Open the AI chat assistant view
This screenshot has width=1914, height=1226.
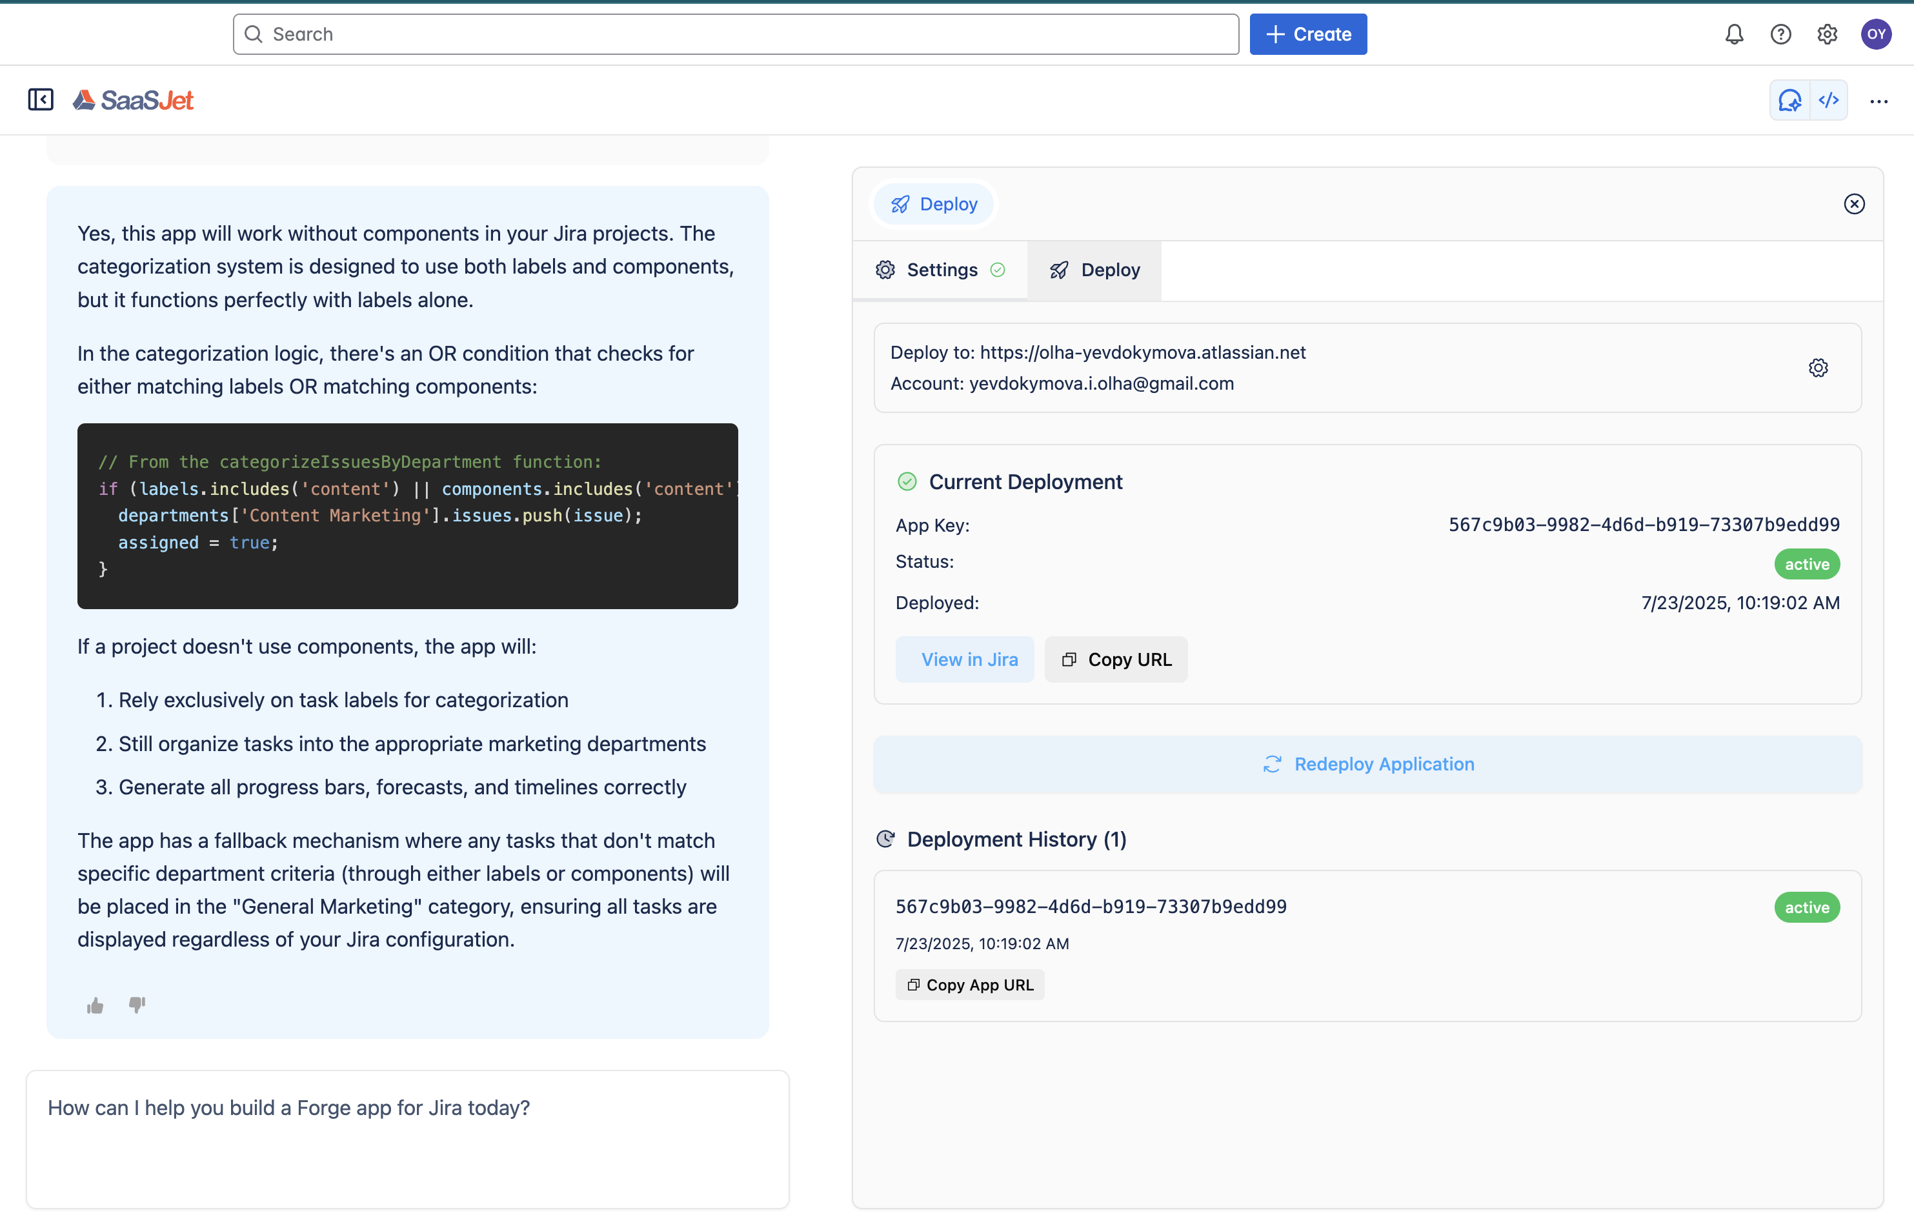click(1790, 100)
